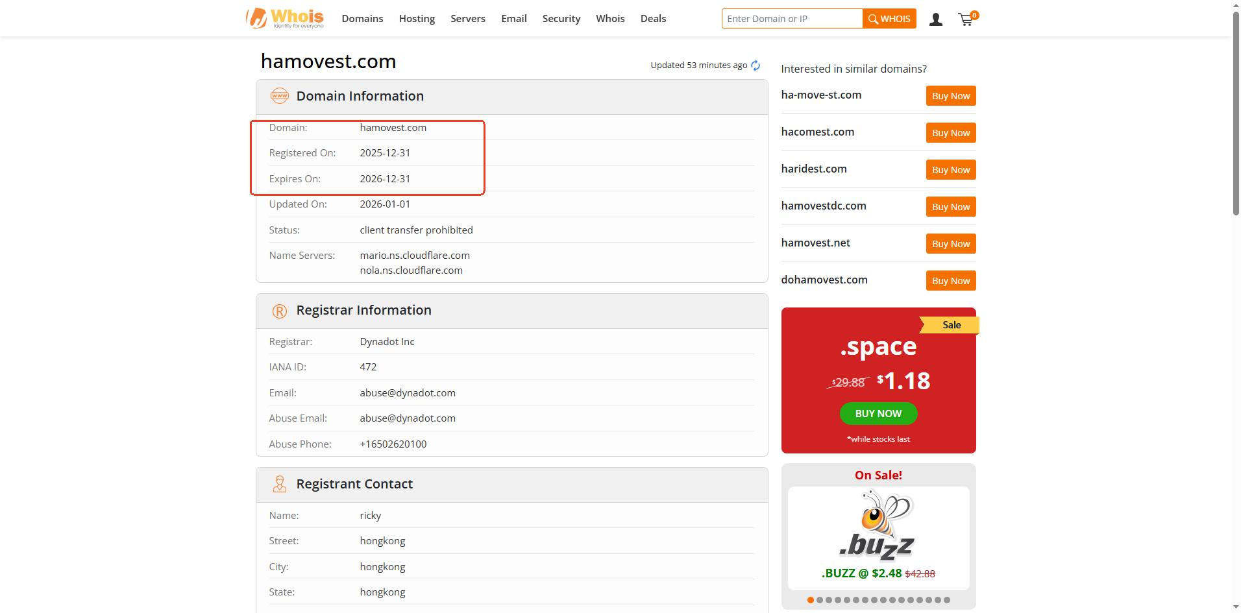Image resolution: width=1241 pixels, height=613 pixels.
Task: Open the Security menu
Action: coord(561,19)
